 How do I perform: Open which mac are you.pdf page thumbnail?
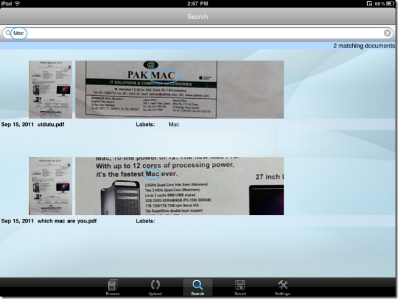point(51,186)
